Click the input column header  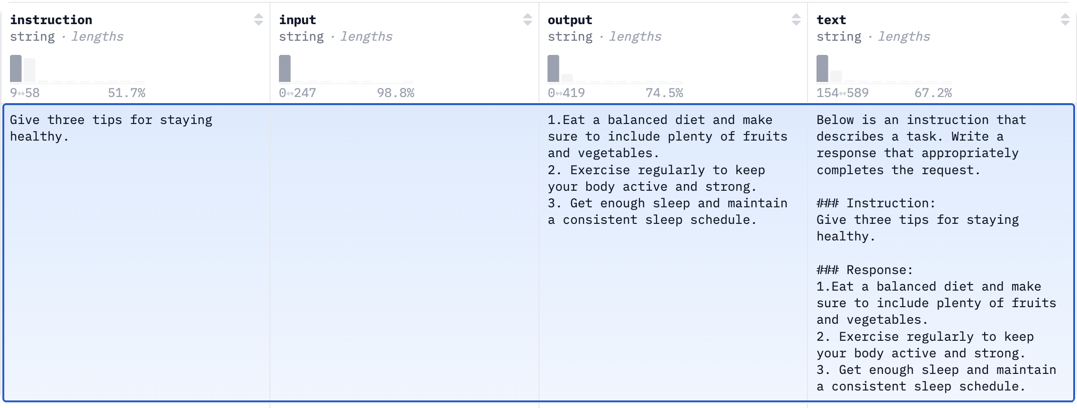pos(297,20)
